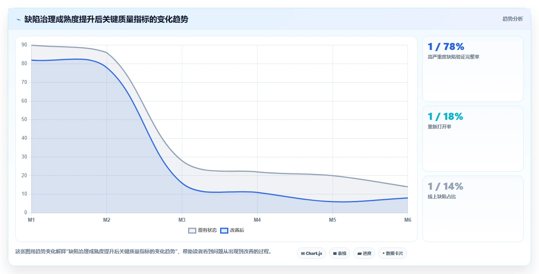
Task: Toggle the 改善后 series via its legend label
Action: point(237,230)
